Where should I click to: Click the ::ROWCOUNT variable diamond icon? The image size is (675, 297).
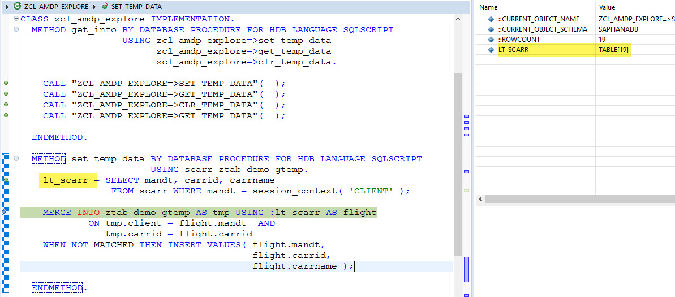pyautogui.click(x=491, y=40)
